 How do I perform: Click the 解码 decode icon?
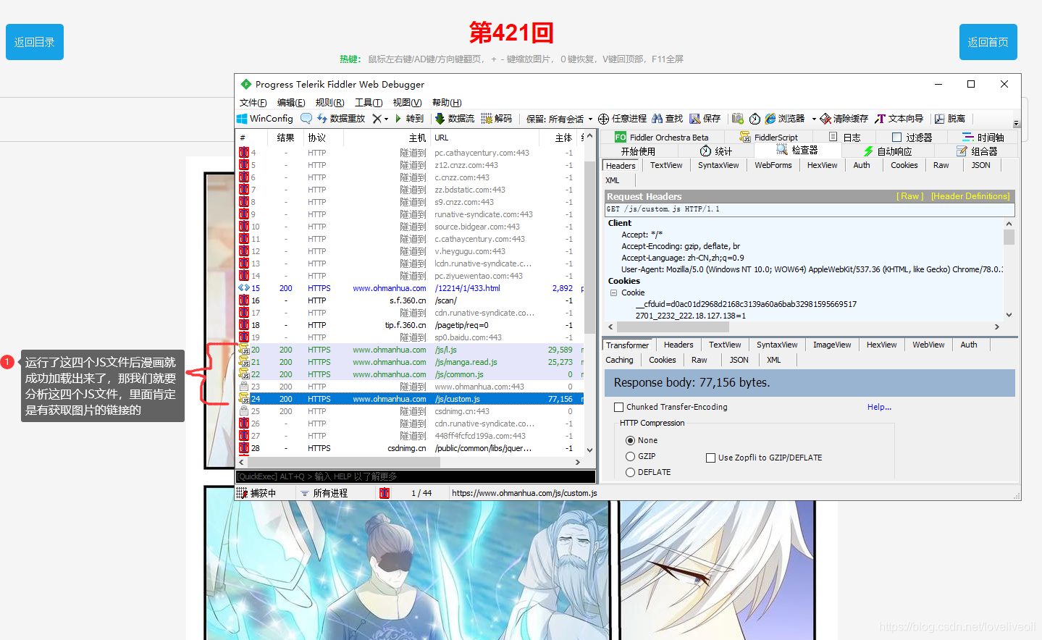point(487,119)
